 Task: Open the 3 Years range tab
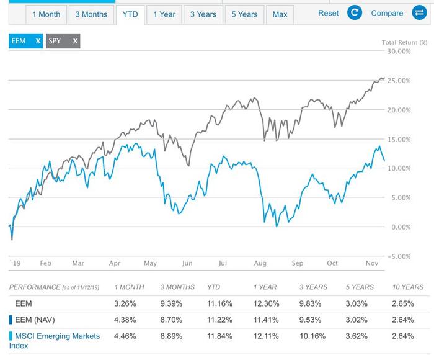tap(203, 14)
